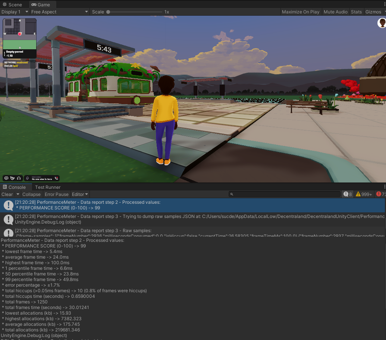
Task: Click the 'total hiccups' detail line
Action: (x=74, y=291)
